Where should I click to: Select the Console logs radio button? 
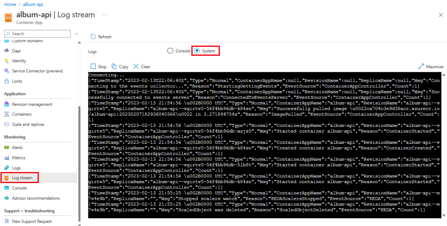(170, 51)
